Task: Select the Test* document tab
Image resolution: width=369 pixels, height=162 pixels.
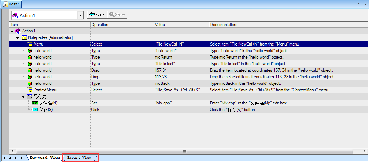Action: (x=11, y=4)
